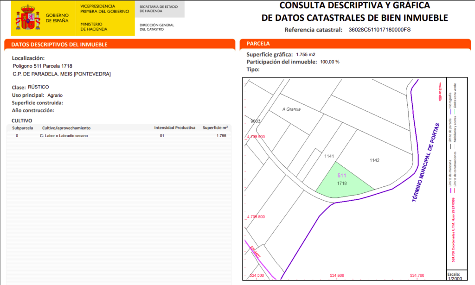
Task: Click the "DATOS DESCRIPTIVOS DEL INMUEBLE" header
Action: point(59,44)
